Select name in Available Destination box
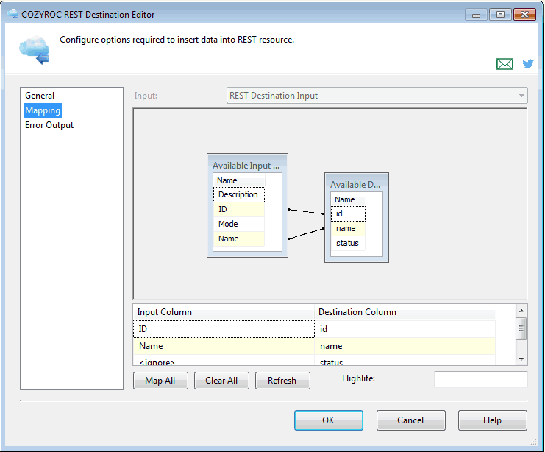 (348, 229)
